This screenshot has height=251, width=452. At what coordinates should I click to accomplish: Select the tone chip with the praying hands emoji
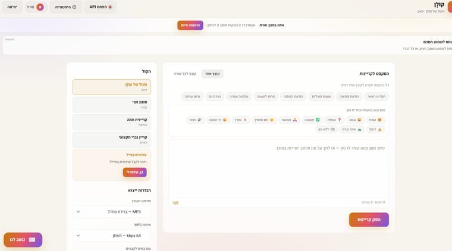click(290, 120)
